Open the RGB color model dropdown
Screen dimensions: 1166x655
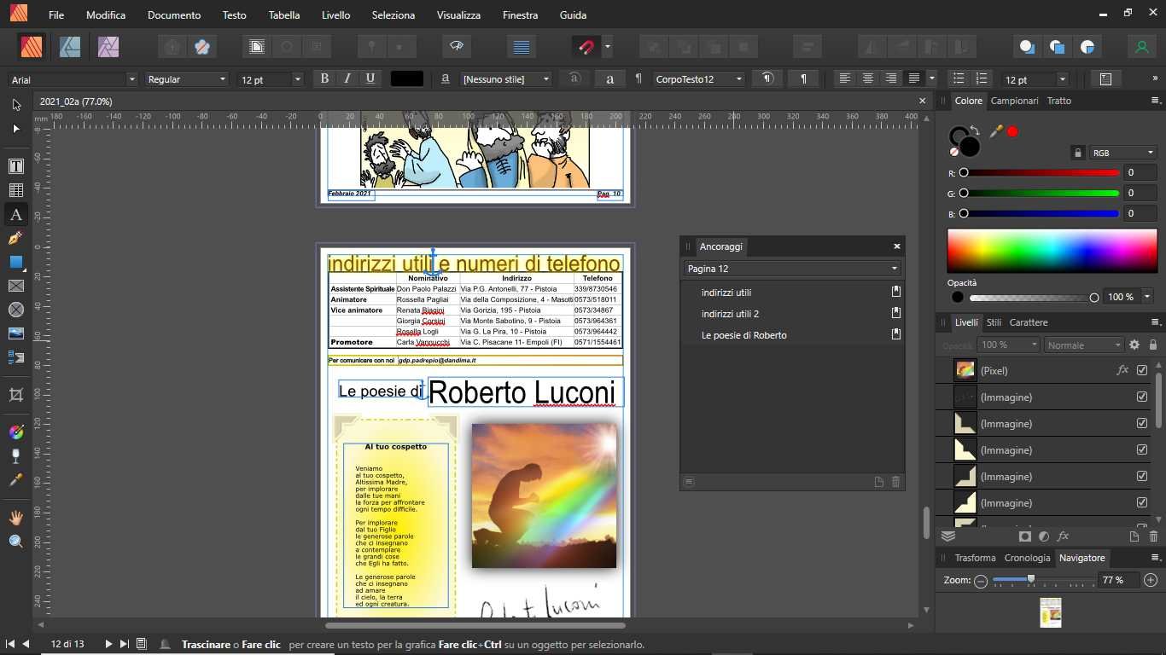pos(1123,153)
